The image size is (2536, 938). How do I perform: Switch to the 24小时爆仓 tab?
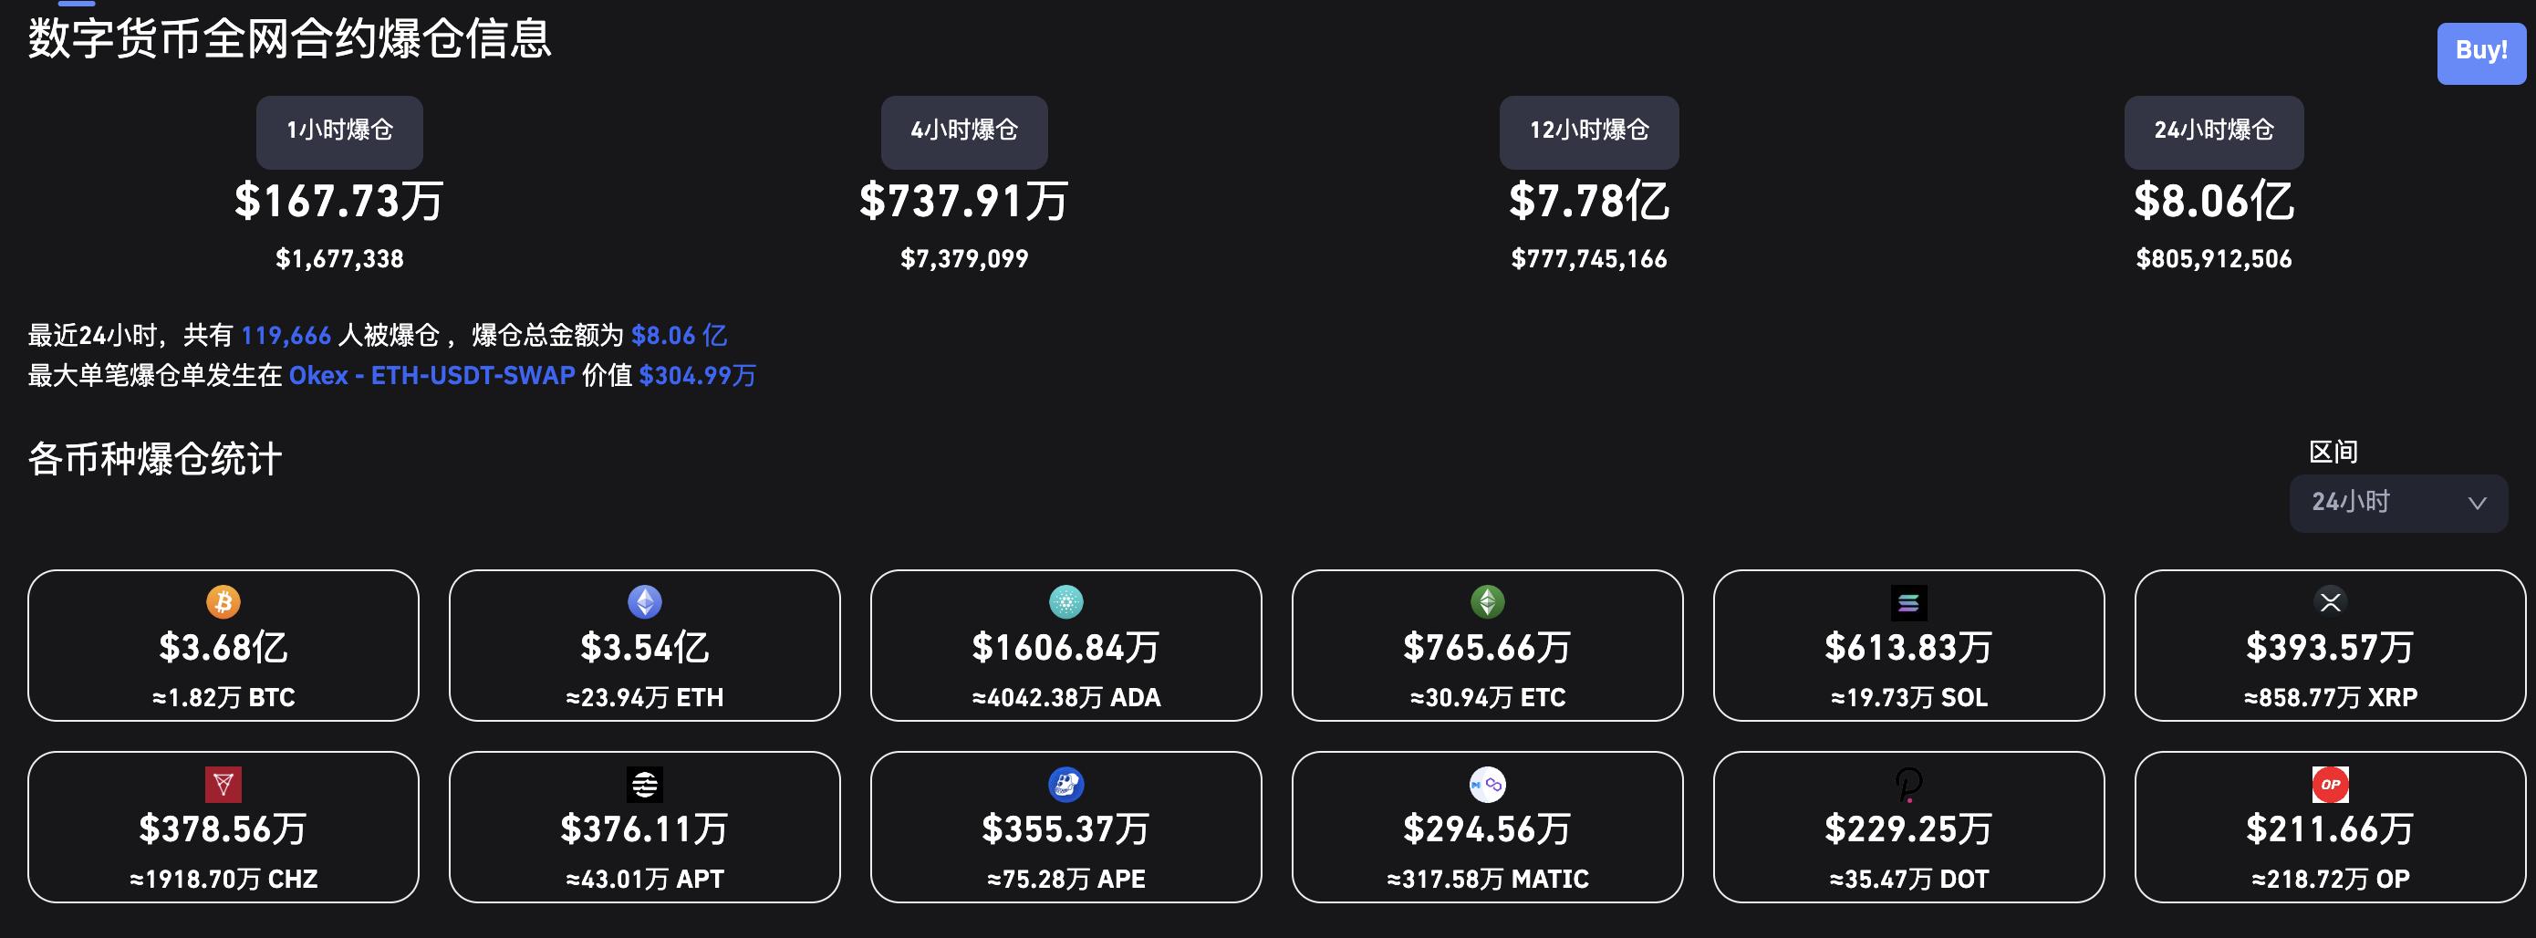pos(2213,130)
